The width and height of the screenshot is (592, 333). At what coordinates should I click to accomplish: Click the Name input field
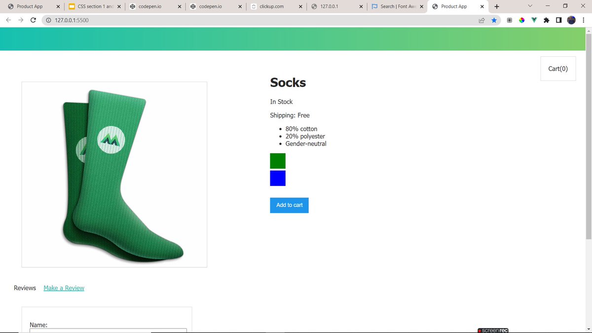[x=108, y=331]
